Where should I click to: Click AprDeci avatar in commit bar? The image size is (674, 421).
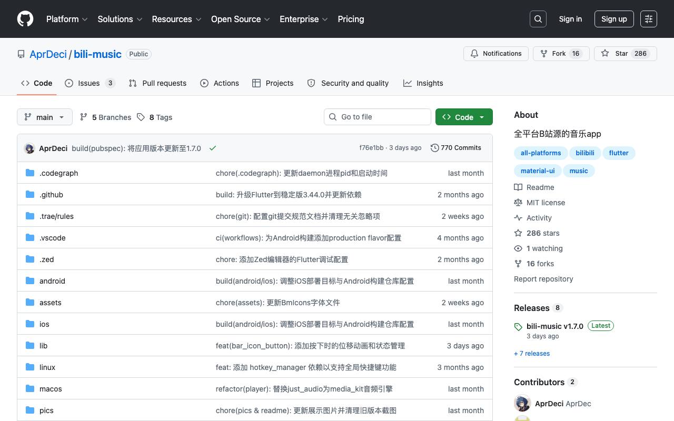29,148
